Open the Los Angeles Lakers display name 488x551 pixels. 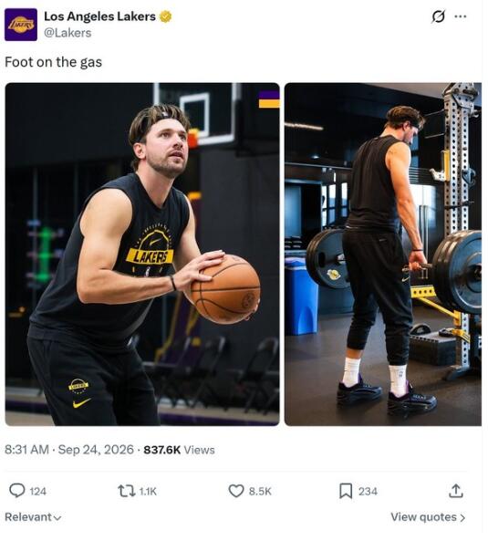tap(99, 16)
